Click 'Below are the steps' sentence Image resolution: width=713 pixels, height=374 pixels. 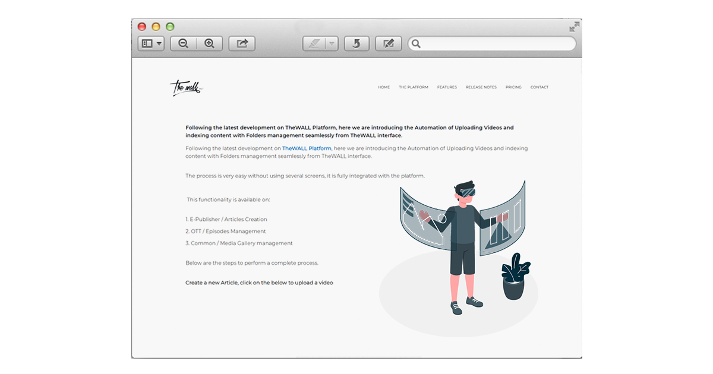coord(252,262)
